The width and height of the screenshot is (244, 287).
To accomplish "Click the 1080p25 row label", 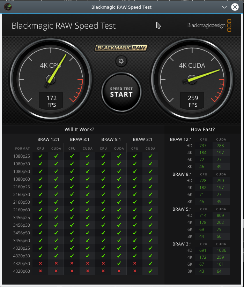I will [21, 156].
